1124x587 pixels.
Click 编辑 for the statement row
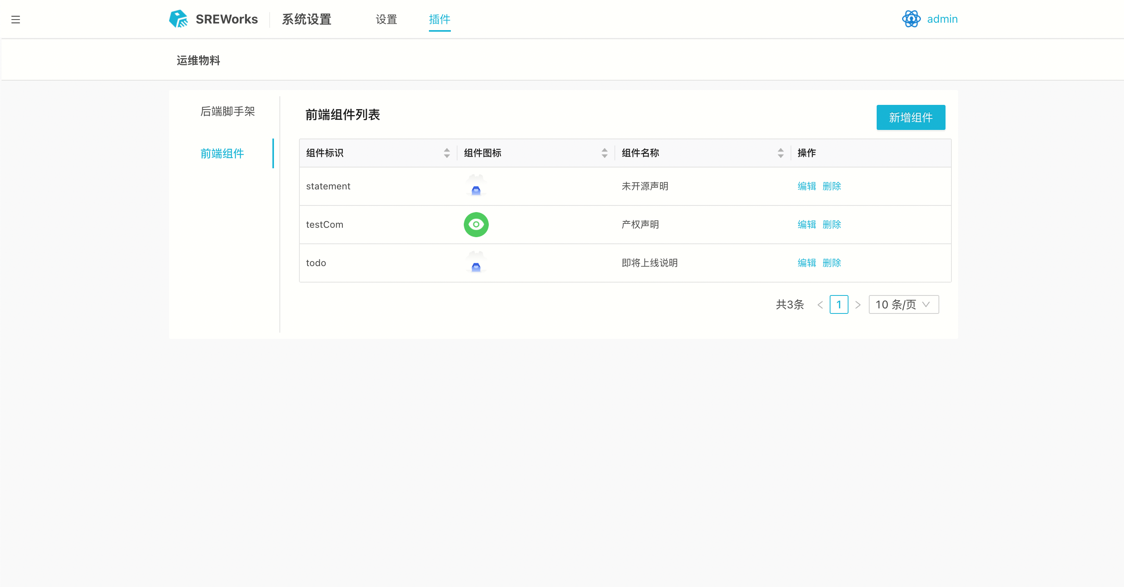[x=806, y=186]
